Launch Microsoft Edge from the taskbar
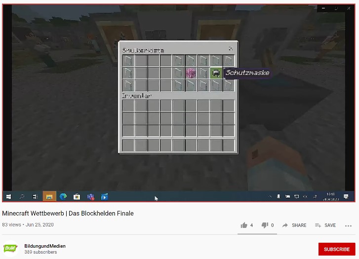 (x=63, y=196)
